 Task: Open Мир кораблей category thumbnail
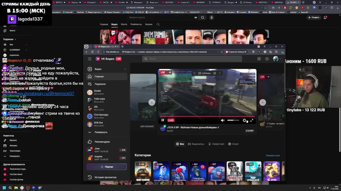(253, 171)
